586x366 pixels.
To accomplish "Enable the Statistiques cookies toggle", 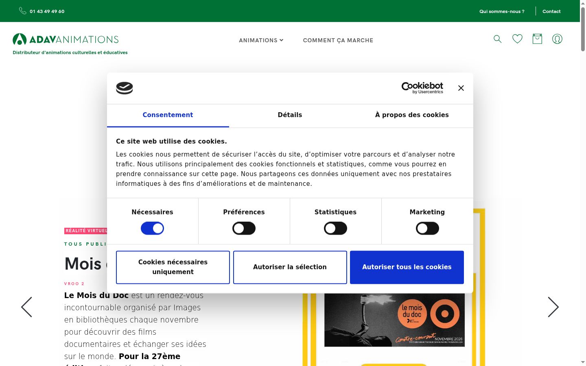I will (335, 229).
